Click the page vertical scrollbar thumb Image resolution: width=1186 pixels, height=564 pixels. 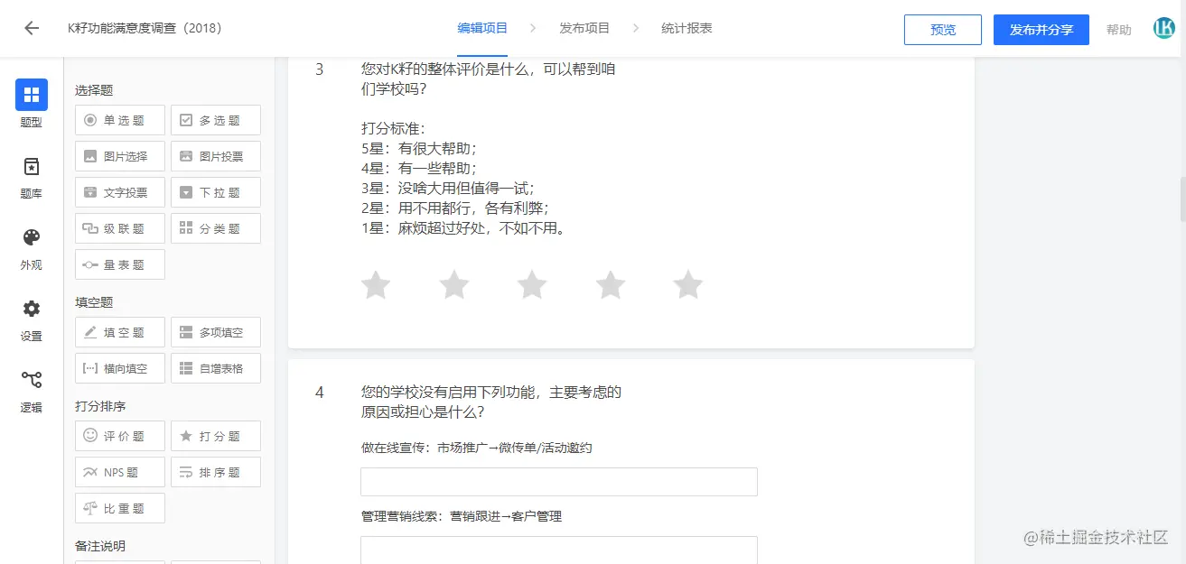tap(1182, 199)
